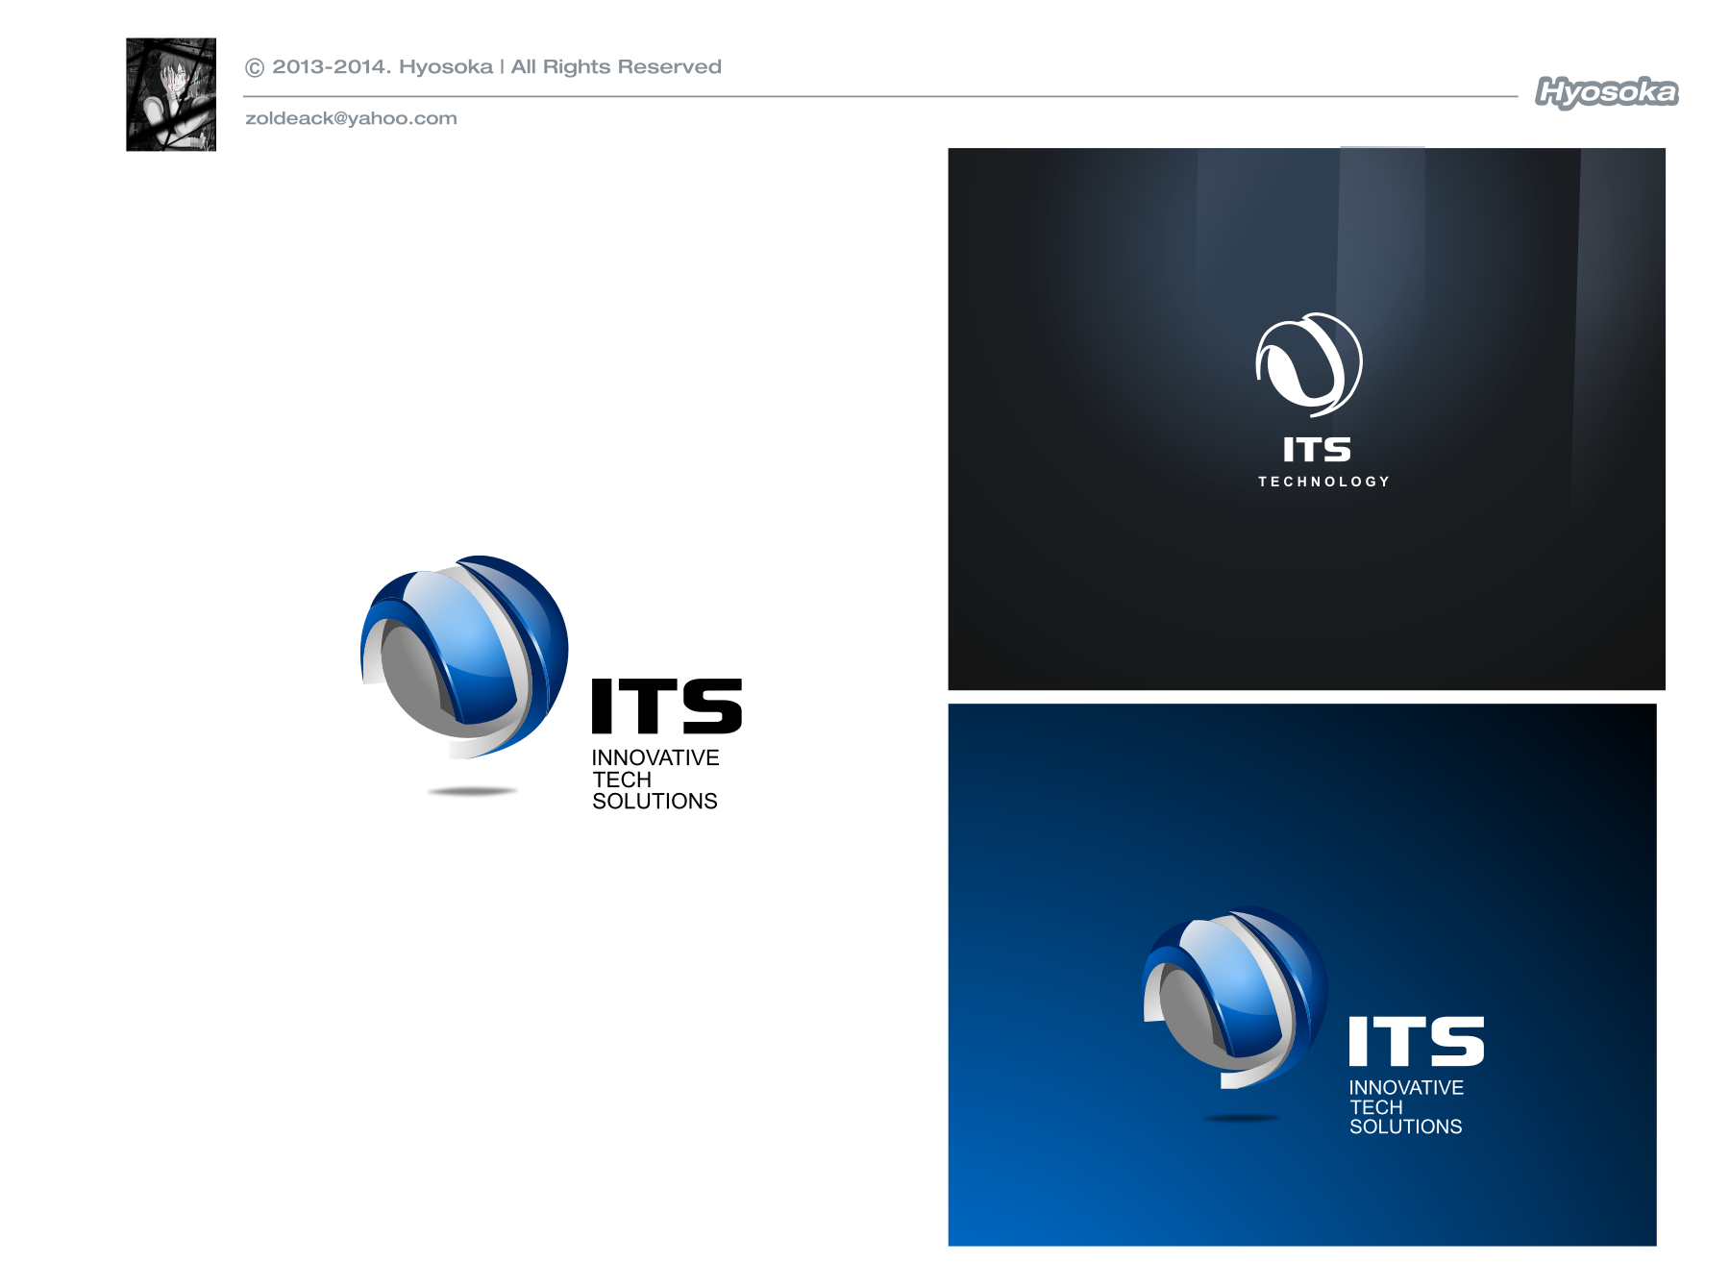Viewport: 1730px width, 1263px height.
Task: Click the bold black ITS wordmark
Action: pyautogui.click(x=666, y=706)
